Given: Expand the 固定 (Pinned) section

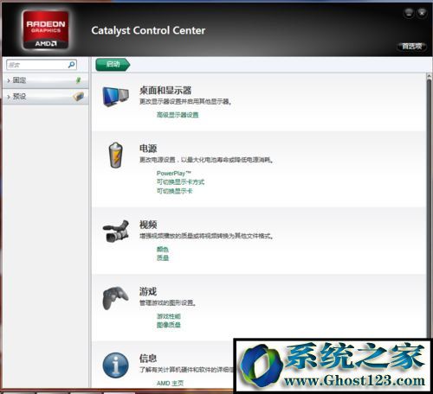Looking at the screenshot, I should pyautogui.click(x=45, y=80).
